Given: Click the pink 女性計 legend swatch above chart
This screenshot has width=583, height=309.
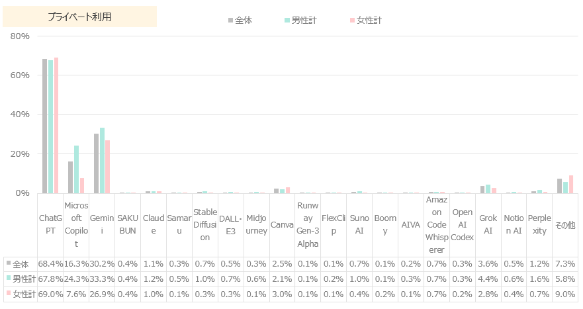Looking at the screenshot, I should [x=352, y=21].
